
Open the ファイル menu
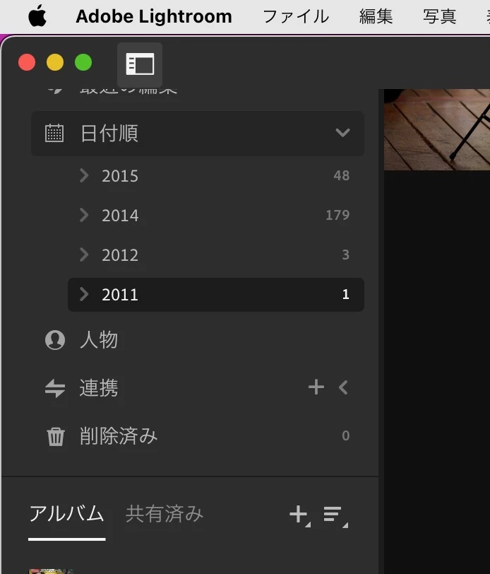296,16
